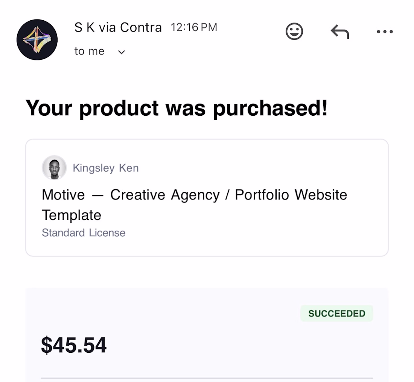Open Kingsley Ken's profile name link
The height and width of the screenshot is (382, 414).
(105, 168)
